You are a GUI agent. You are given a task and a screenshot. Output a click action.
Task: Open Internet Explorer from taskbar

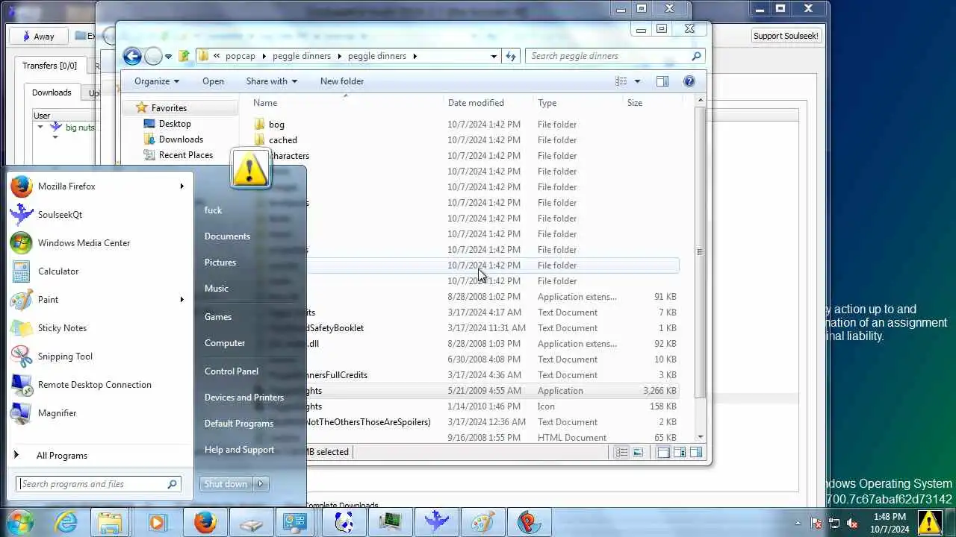[66, 522]
